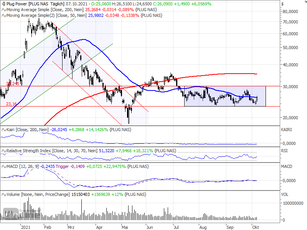Viewport: 307px width, 230px height.
Task: Click the 70,0000 price axis label
Action: pos(290,22)
